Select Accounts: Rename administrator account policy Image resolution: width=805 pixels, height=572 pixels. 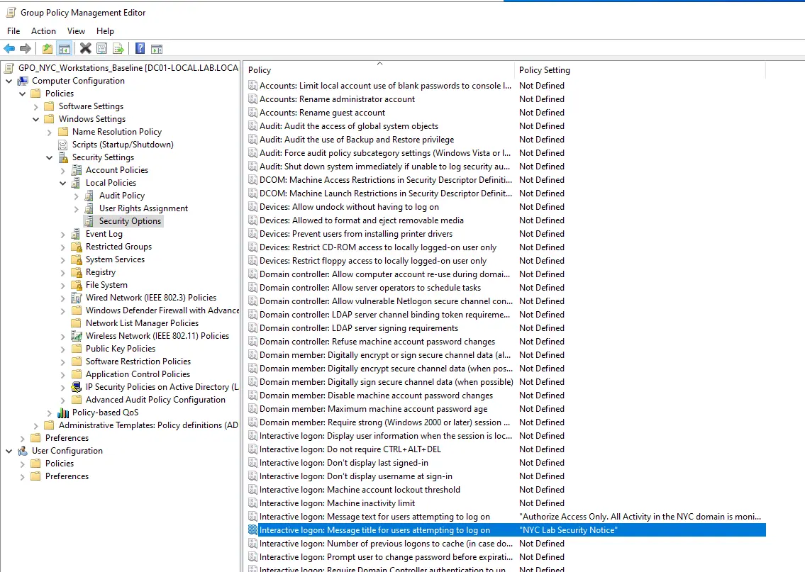click(x=337, y=99)
